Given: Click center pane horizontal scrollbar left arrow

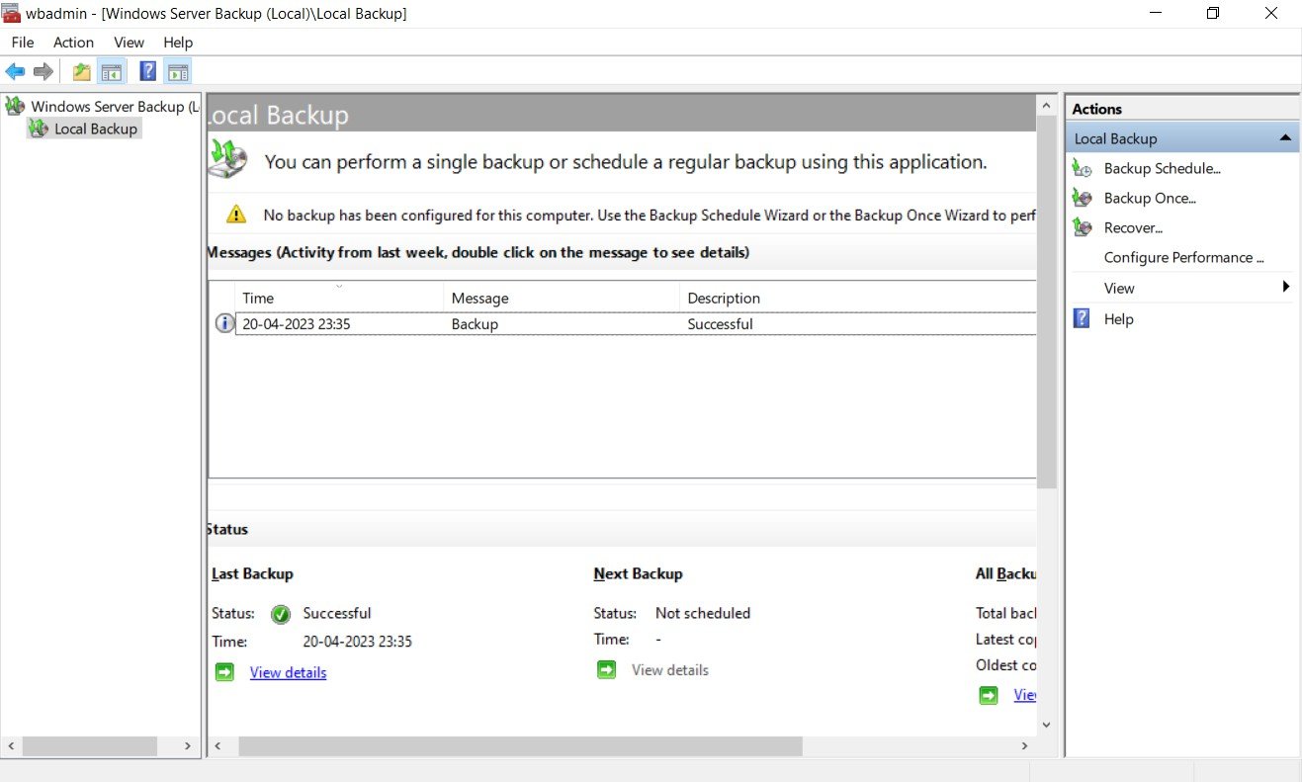Looking at the screenshot, I should pos(217,746).
